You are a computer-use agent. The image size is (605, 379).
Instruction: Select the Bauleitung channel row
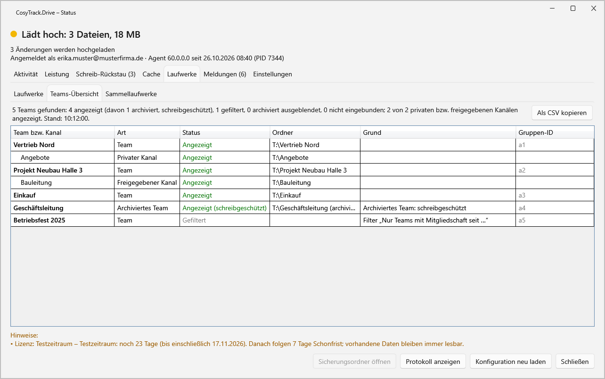point(302,182)
